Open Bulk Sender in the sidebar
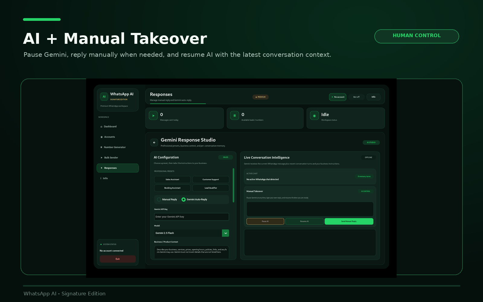Screen dimensions: 483x302 [x=118, y=158]
